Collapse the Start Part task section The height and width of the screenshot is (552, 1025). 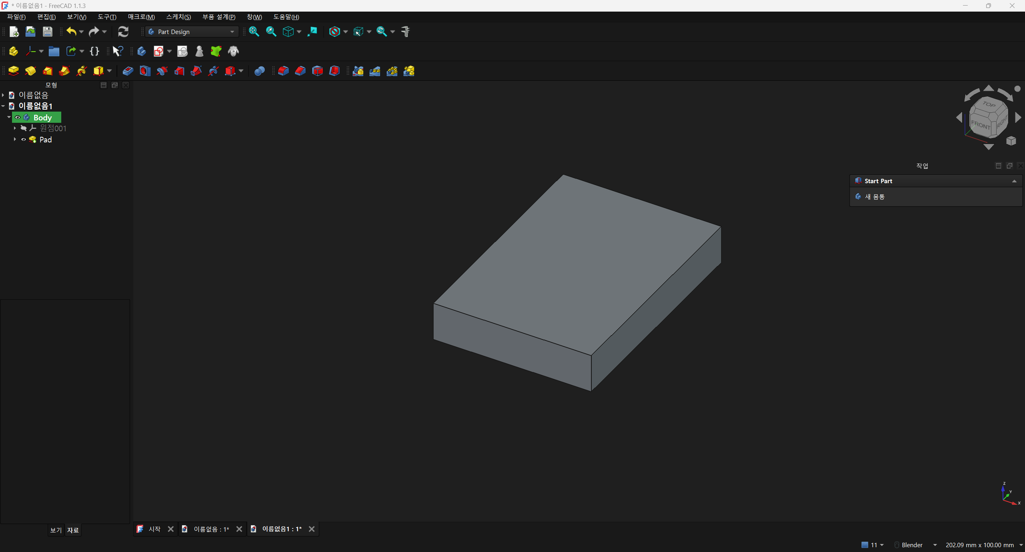[x=1014, y=181]
